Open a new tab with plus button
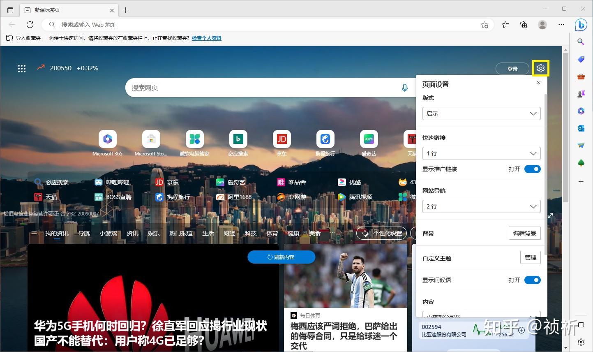Image resolution: width=593 pixels, height=352 pixels. [x=126, y=10]
